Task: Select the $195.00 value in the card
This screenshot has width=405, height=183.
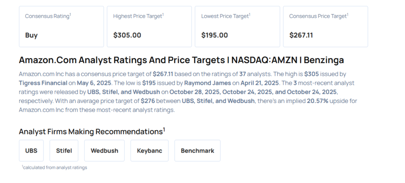Action: [214, 35]
